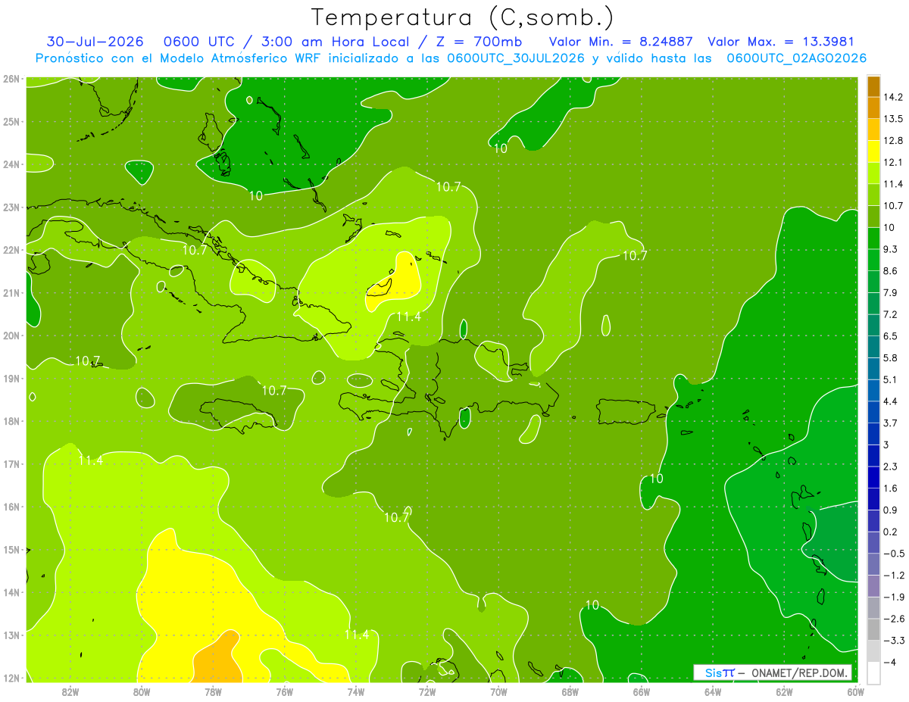Pick the green color bar swatch between 8.6 and 9.3

(873, 260)
